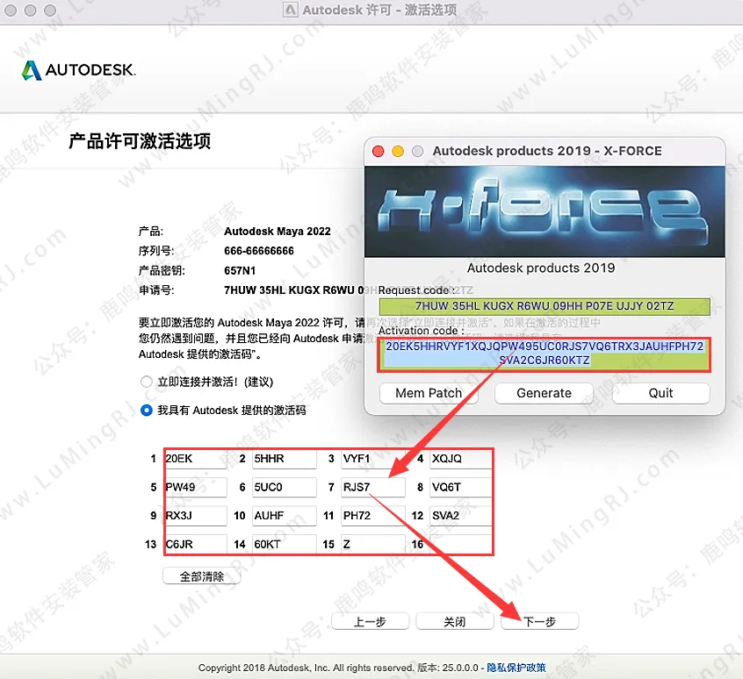Click activation code field 2 containing 5HHR

coord(285,459)
